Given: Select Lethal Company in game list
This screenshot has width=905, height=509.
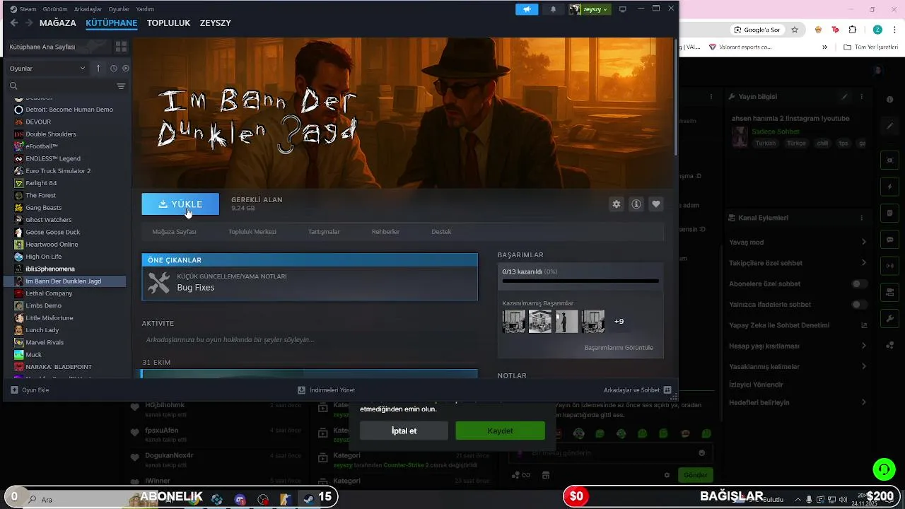Looking at the screenshot, I should [49, 293].
